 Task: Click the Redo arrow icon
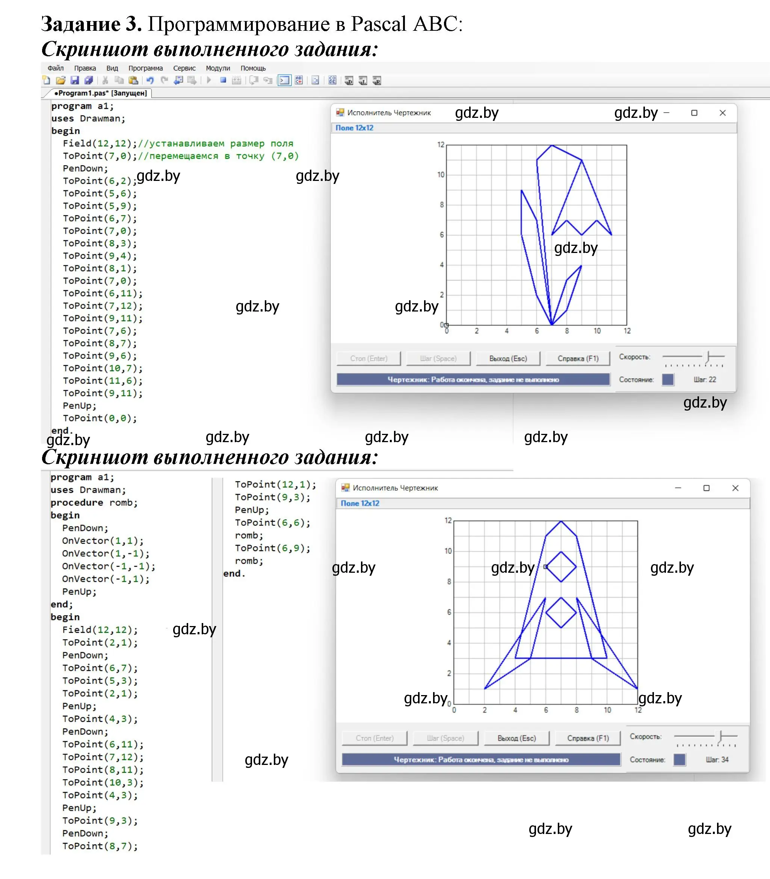tap(164, 80)
